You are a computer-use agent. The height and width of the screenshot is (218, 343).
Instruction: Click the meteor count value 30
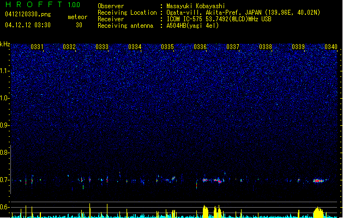(x=79, y=25)
